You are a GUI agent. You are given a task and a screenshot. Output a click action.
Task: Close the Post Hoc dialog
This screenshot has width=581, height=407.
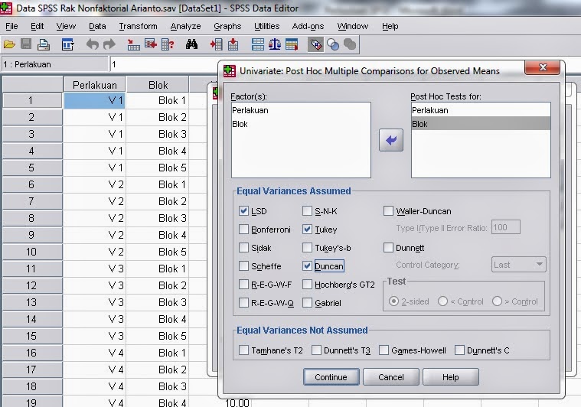(543, 67)
